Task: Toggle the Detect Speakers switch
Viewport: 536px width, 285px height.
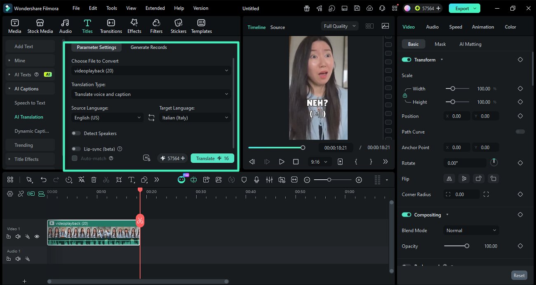Action: point(76,133)
